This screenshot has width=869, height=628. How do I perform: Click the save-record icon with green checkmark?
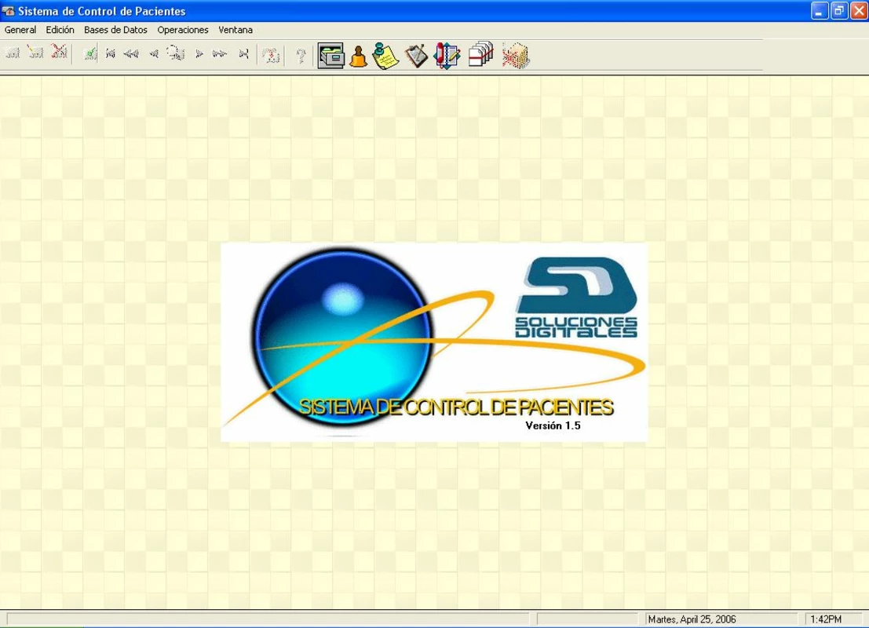89,53
